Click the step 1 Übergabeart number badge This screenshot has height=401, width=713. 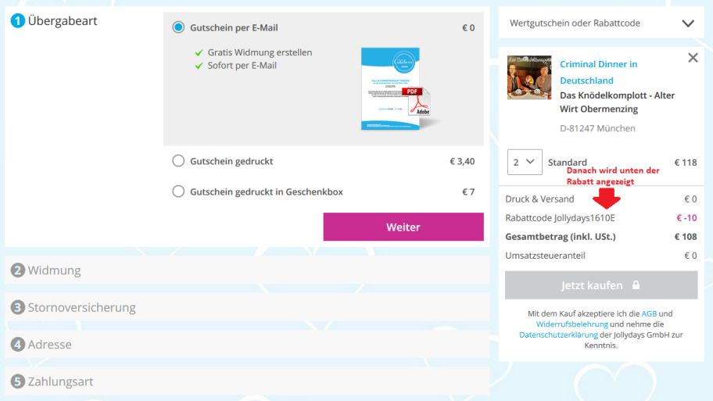(17, 21)
